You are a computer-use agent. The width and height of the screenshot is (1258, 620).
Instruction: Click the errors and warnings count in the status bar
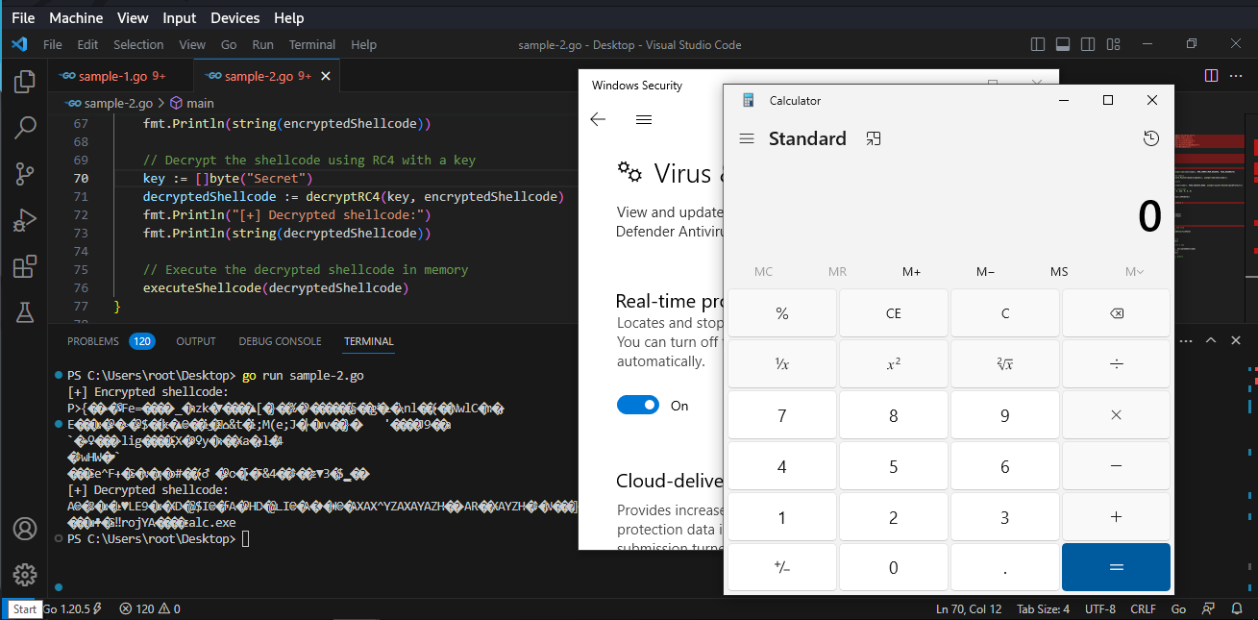click(150, 608)
